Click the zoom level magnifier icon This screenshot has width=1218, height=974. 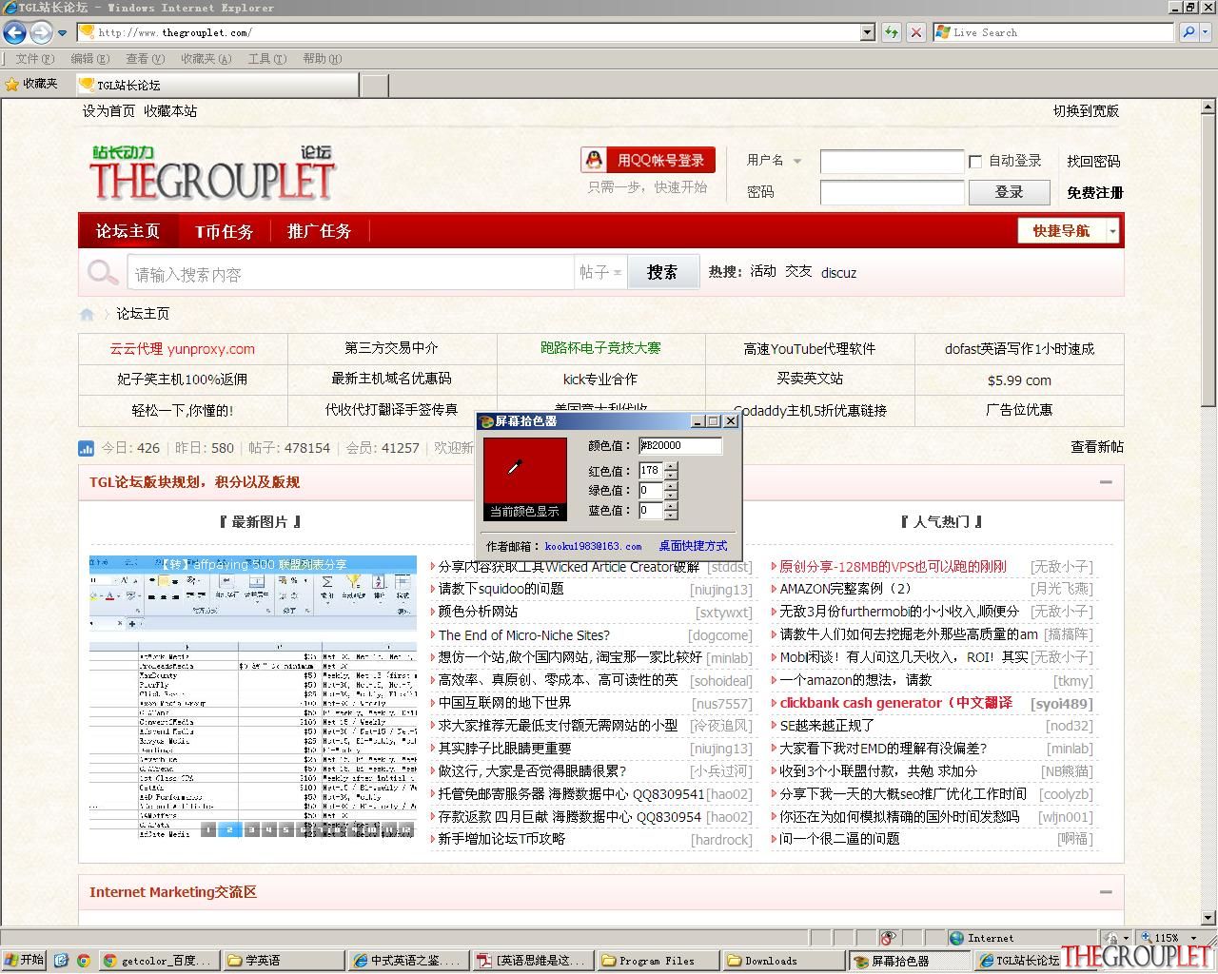(x=1148, y=938)
